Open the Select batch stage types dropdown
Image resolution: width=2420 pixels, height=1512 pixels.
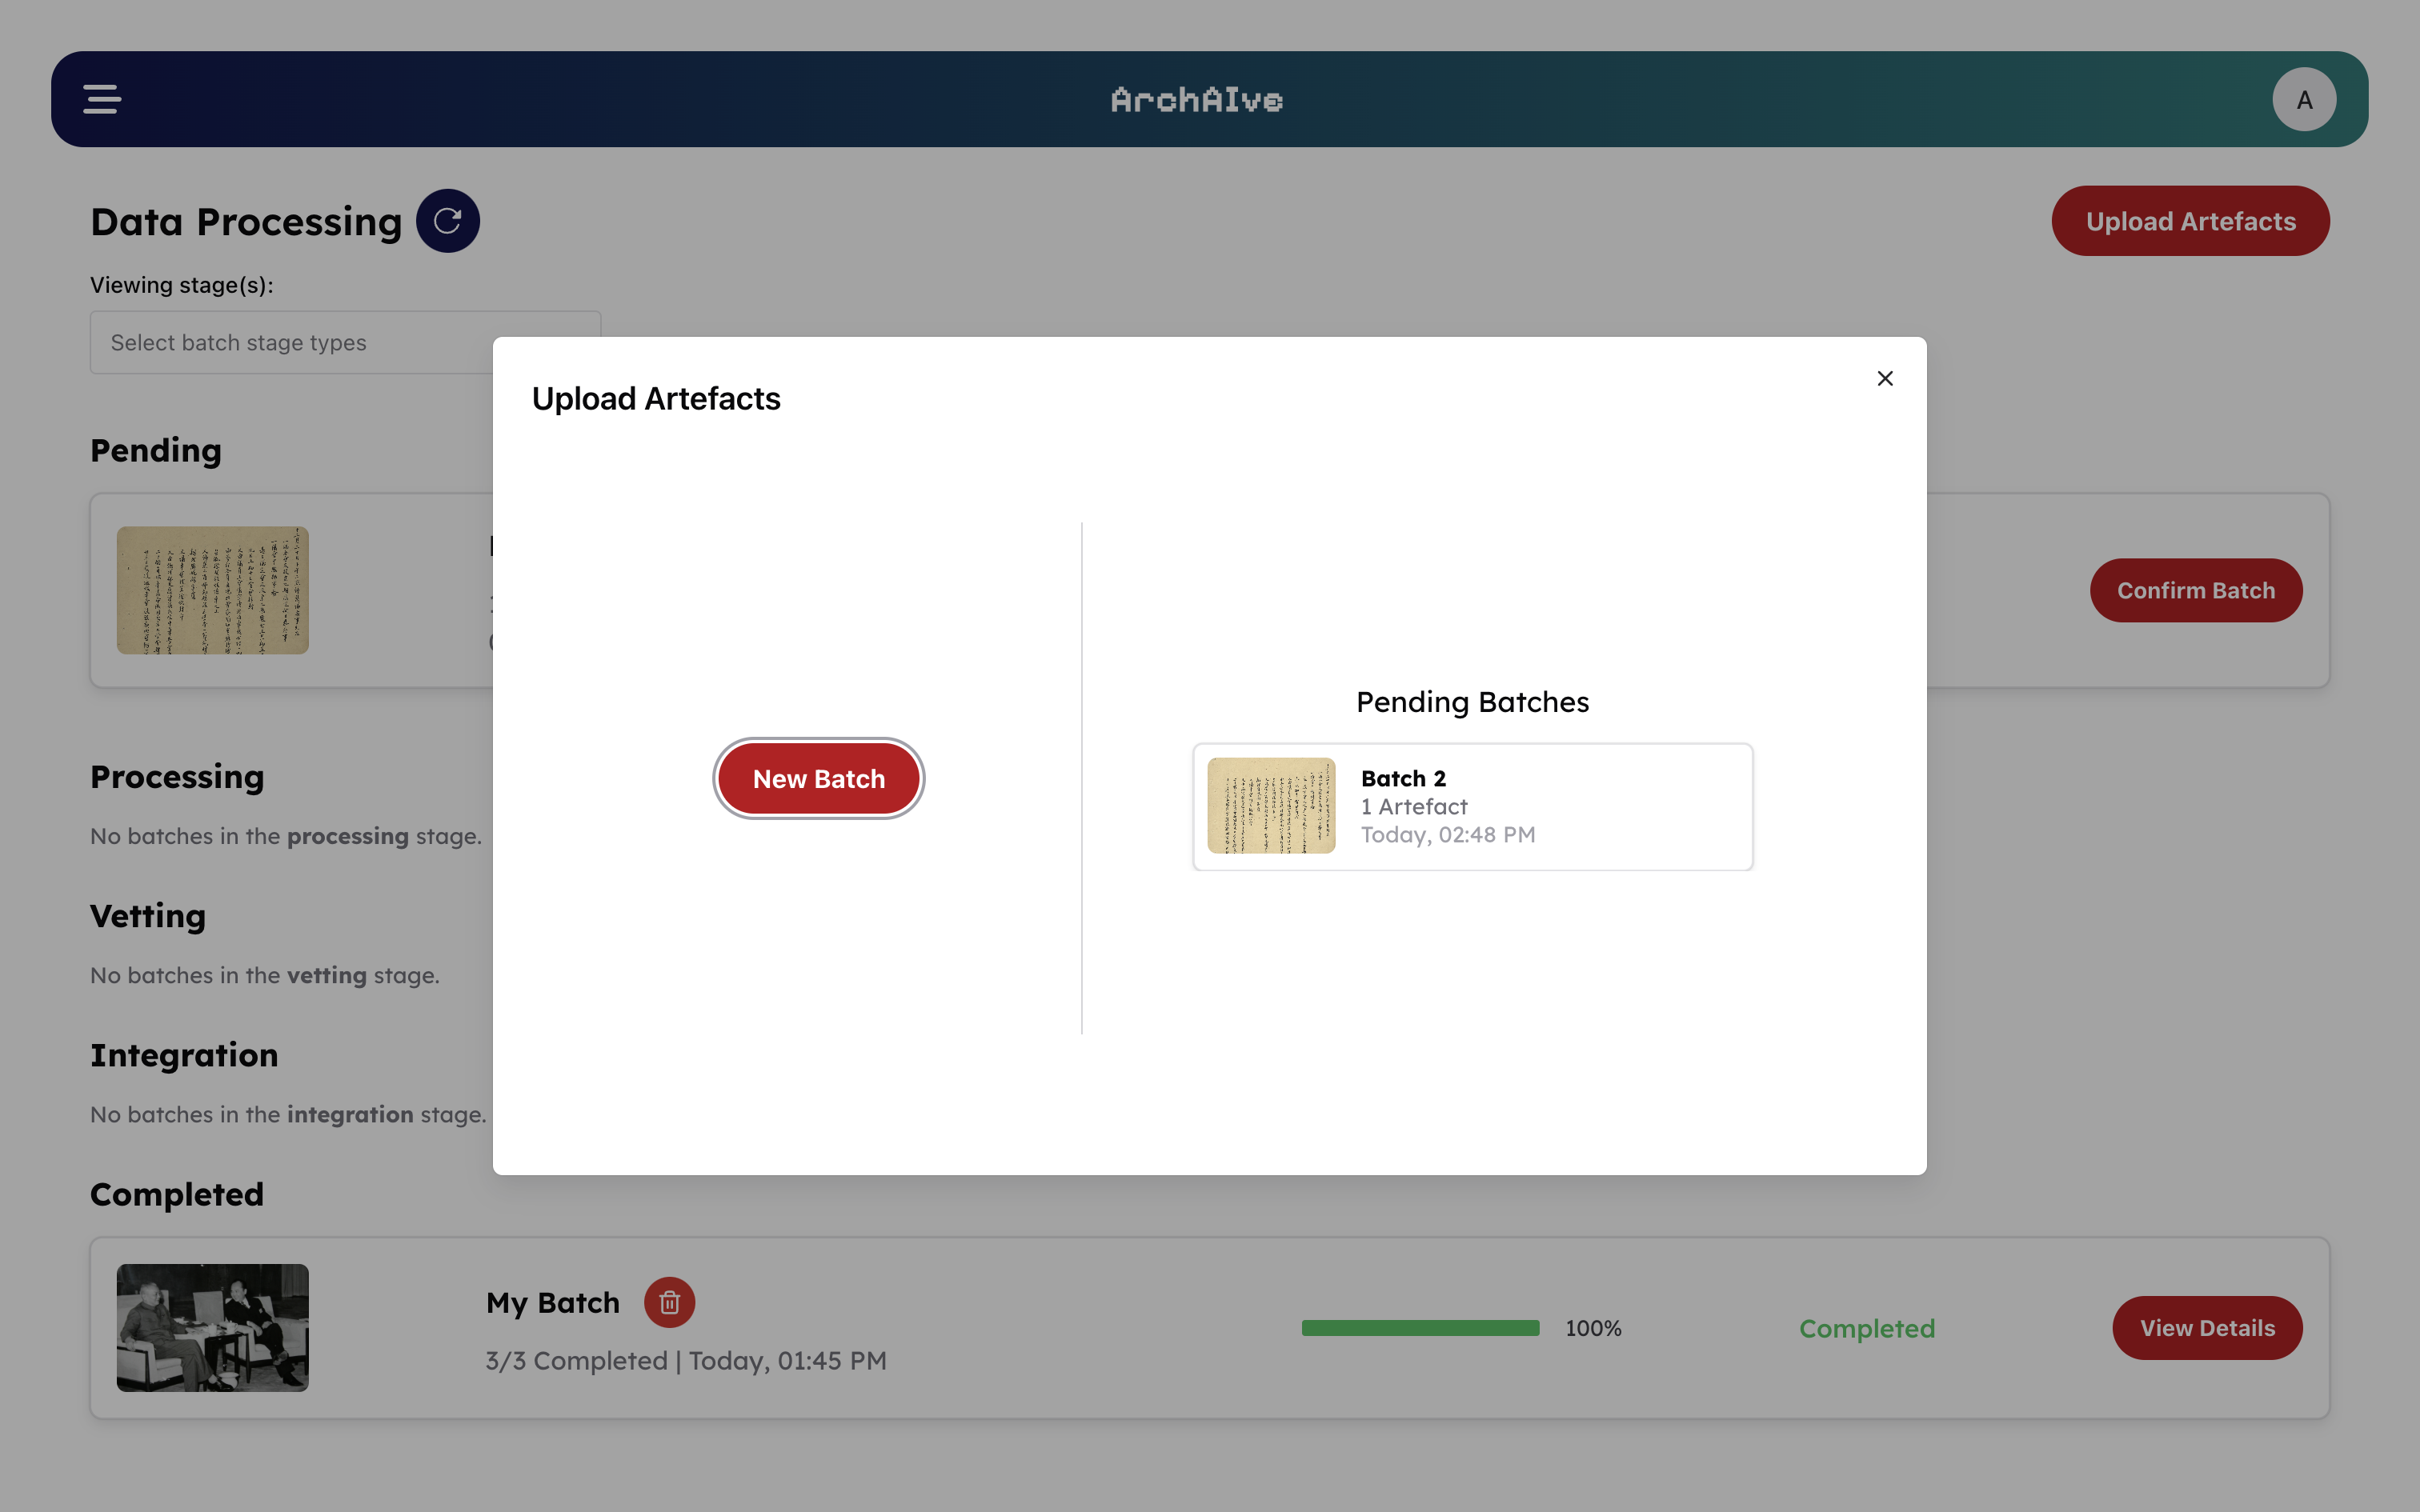point(344,342)
